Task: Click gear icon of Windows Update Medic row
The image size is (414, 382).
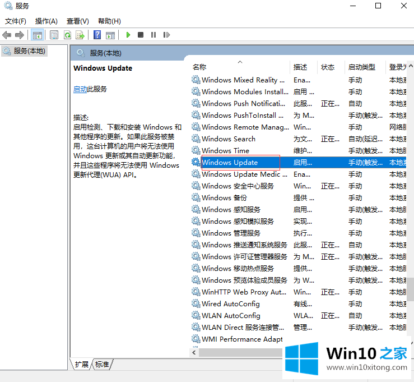Action: [196, 174]
